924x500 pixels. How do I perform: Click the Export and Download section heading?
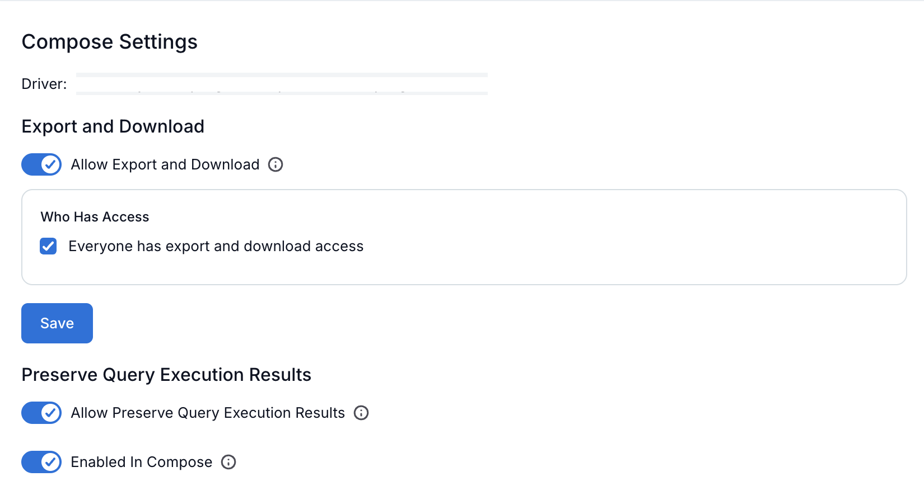click(113, 126)
